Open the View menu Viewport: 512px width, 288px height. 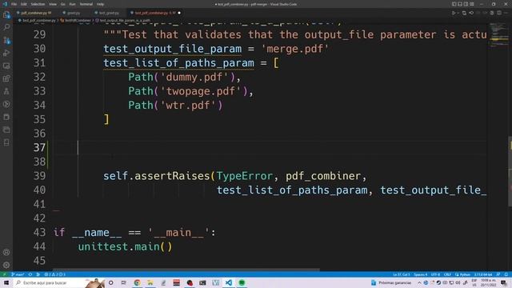pyautogui.click(x=53, y=4)
